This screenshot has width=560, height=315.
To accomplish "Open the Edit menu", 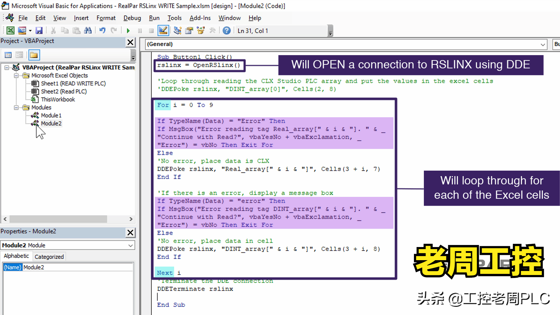I will [40, 18].
